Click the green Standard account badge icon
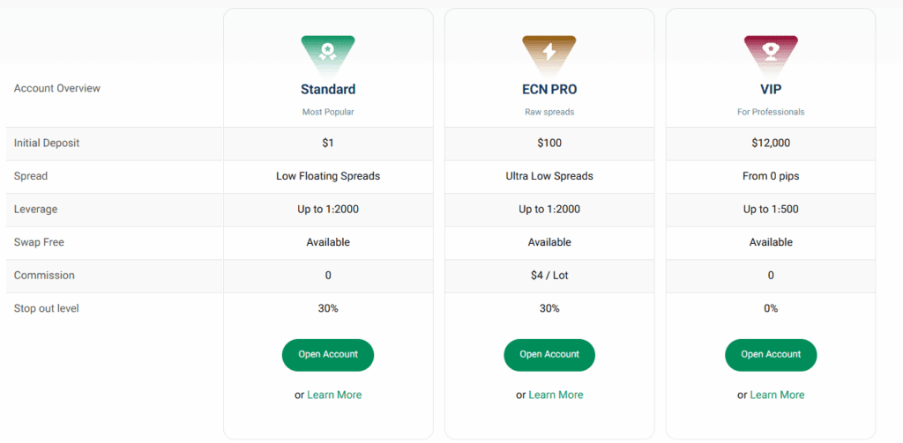 pyautogui.click(x=328, y=53)
